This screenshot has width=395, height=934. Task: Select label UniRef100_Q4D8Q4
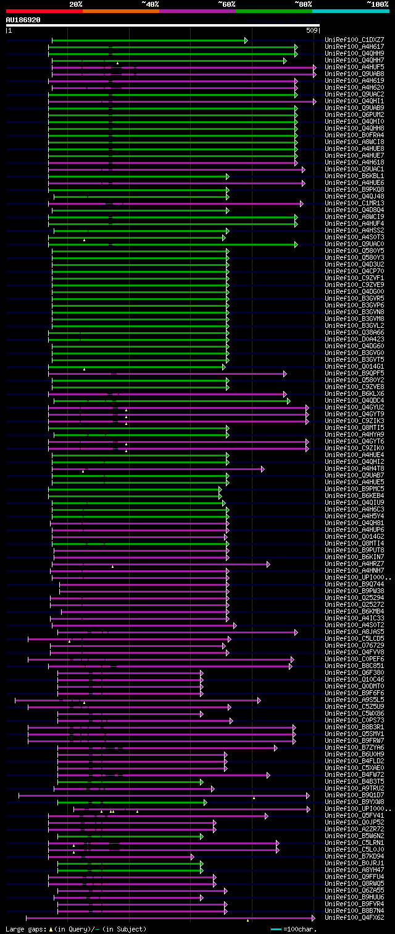pyautogui.click(x=354, y=210)
